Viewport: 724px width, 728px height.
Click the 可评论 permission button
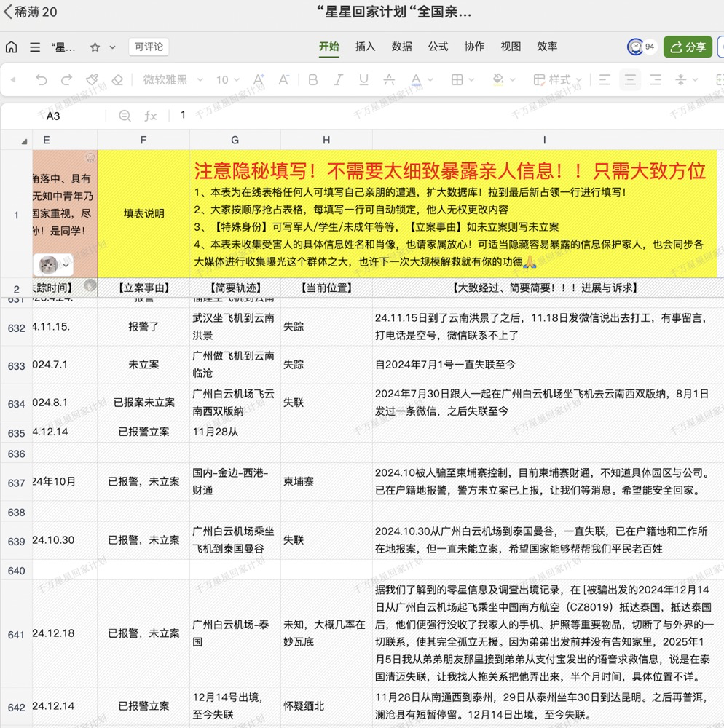[149, 47]
